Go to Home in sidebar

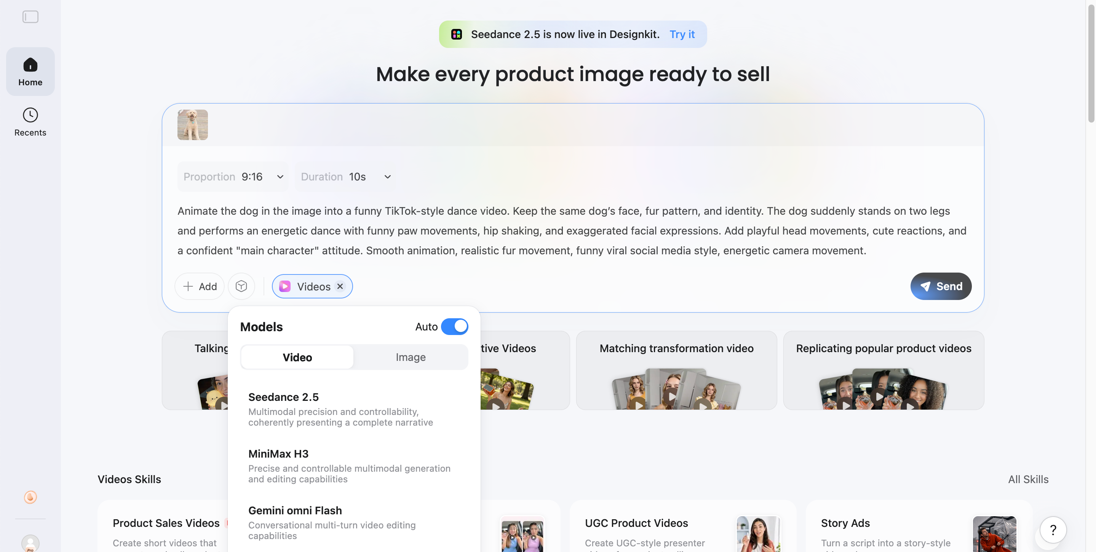click(30, 72)
